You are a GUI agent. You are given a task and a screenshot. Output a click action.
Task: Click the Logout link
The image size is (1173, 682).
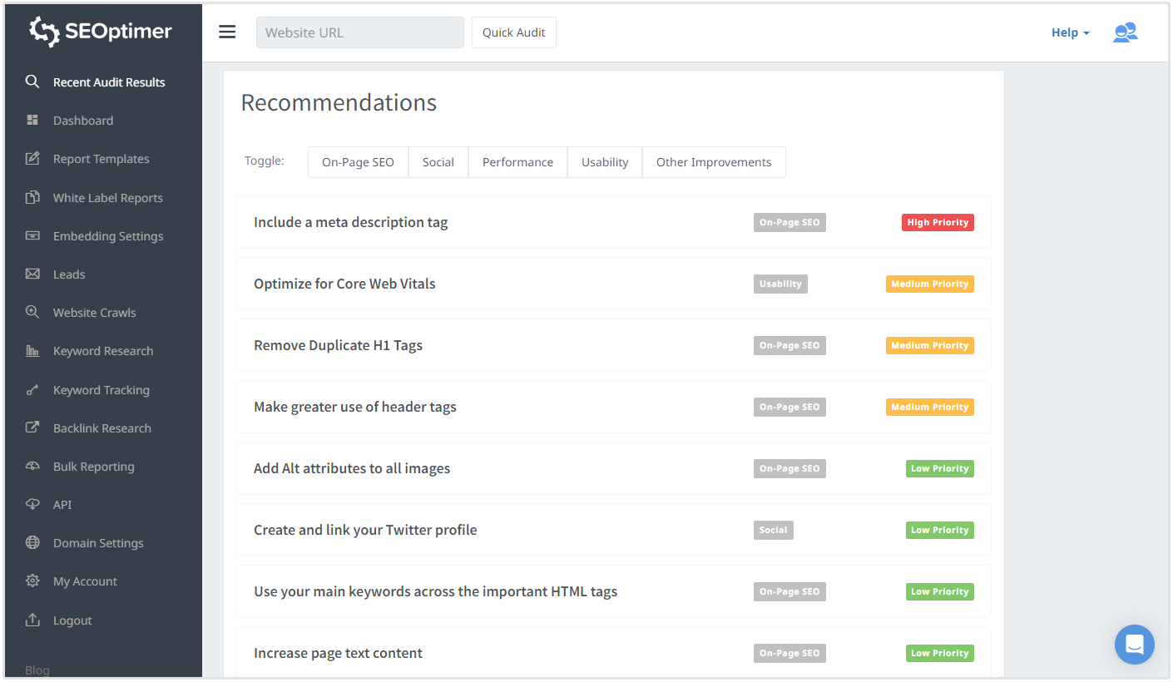(72, 620)
